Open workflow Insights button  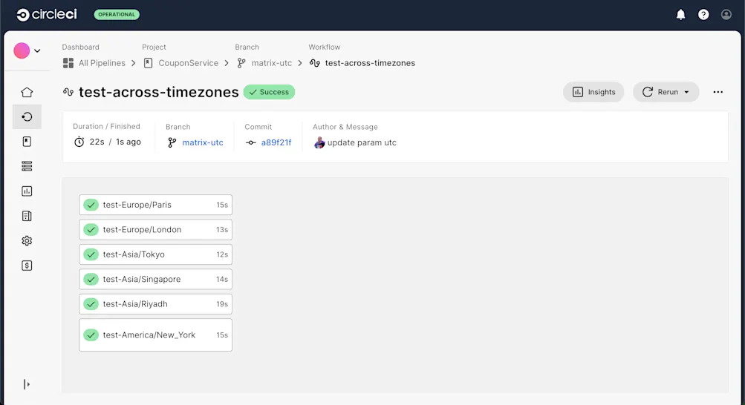[x=593, y=92]
